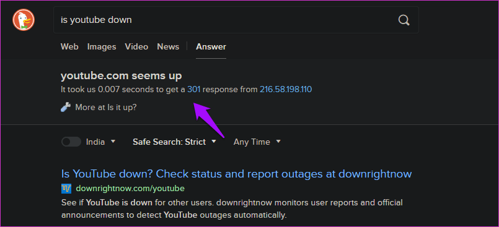
Task: Expand the India region dropdown
Action: click(101, 142)
